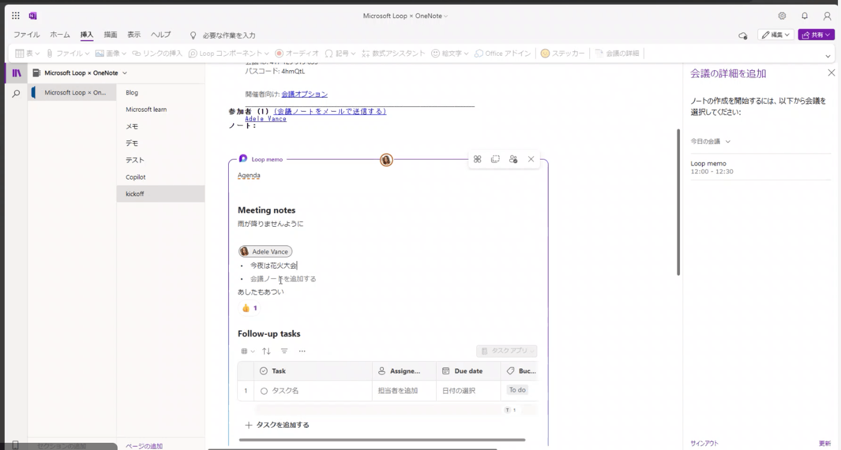Screen dimensions: 841x450
Task: Click the Loop component ribbon button
Action: [229, 53]
